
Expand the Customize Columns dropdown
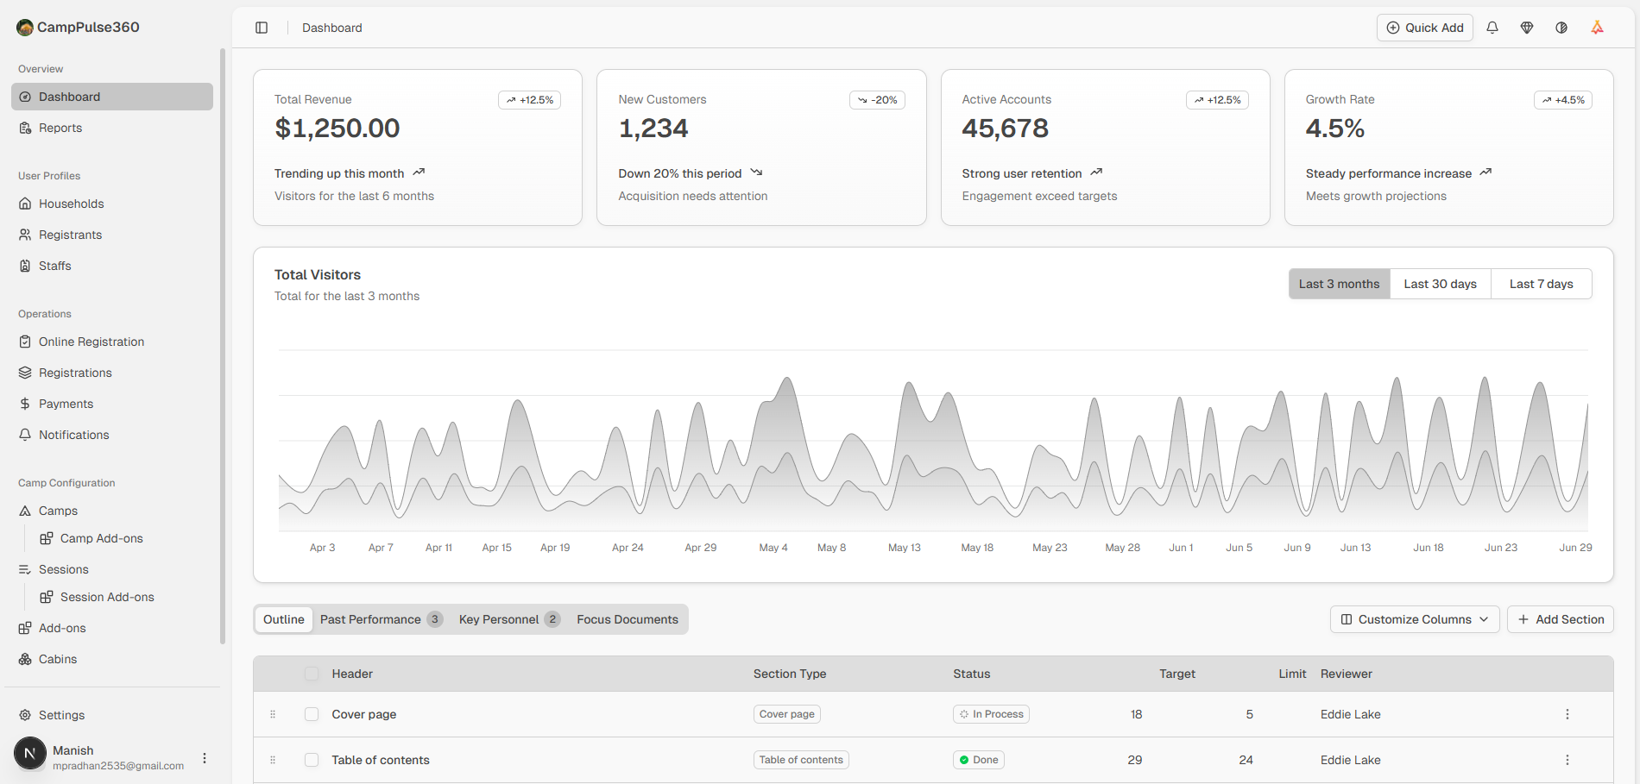1414,619
